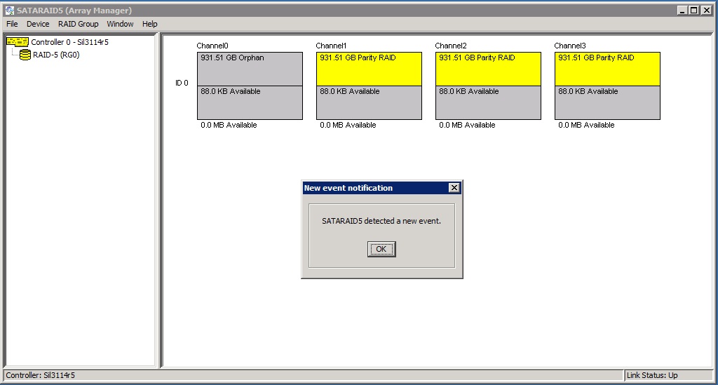Click the Channel1 label

331,46
